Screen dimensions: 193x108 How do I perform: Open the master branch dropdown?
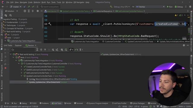pos(16,7)
